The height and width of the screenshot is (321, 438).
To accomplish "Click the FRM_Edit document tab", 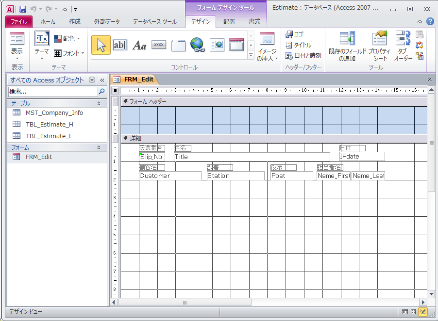I will [134, 80].
